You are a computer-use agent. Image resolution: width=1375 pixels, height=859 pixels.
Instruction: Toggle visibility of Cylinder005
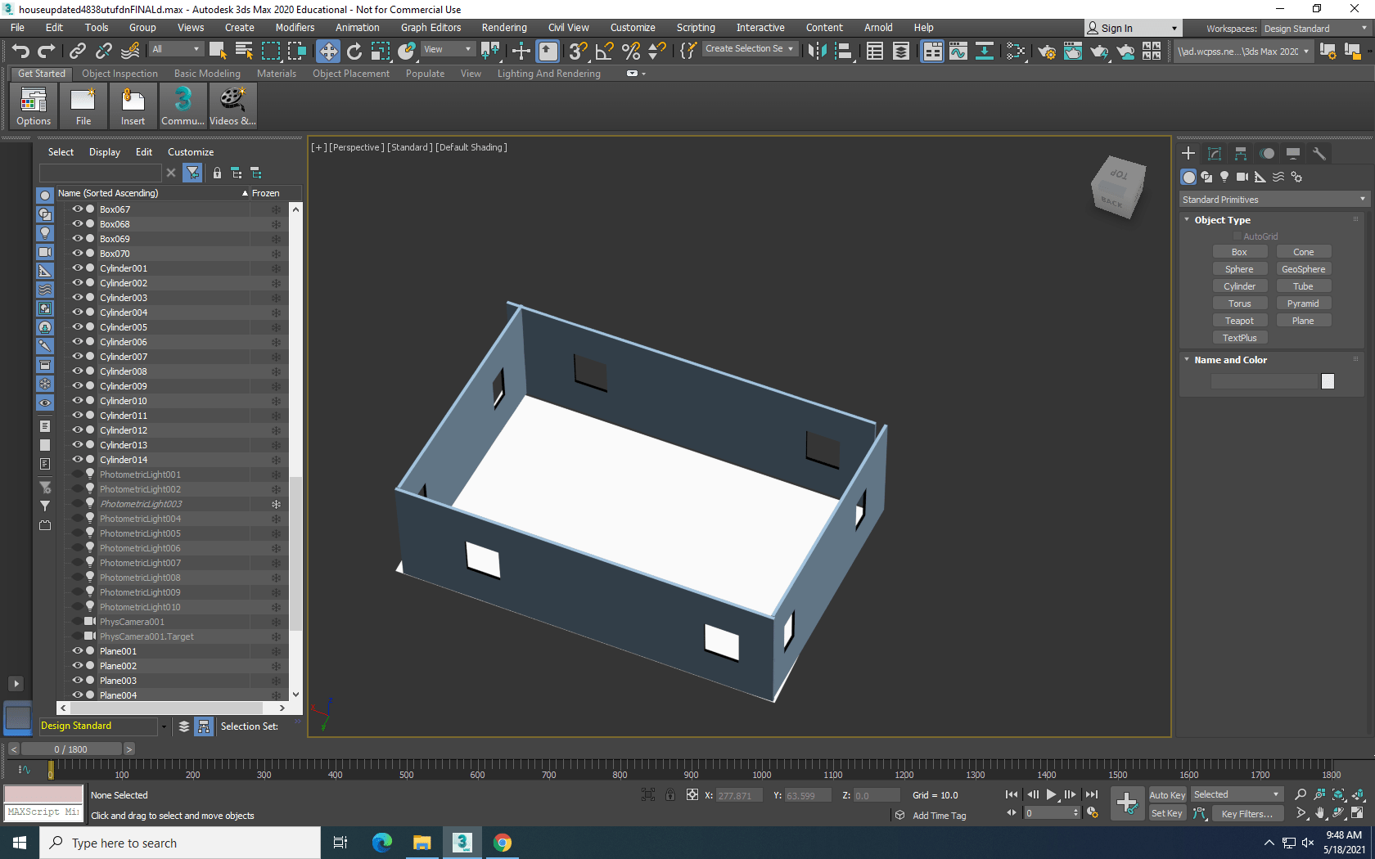pyautogui.click(x=78, y=327)
